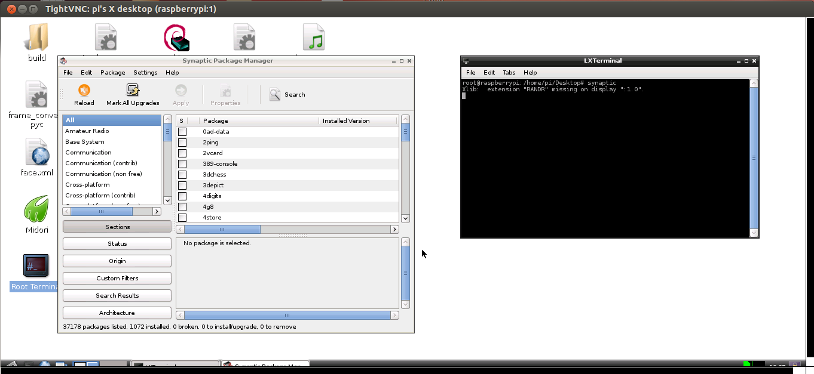Open the Package menu
Screen dimensions: 814x374
pos(113,72)
